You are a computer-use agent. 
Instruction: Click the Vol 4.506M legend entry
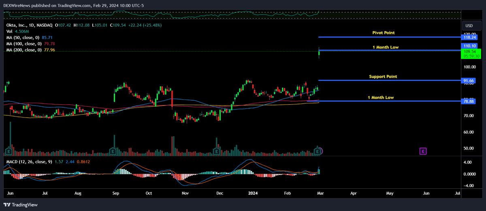point(17,31)
